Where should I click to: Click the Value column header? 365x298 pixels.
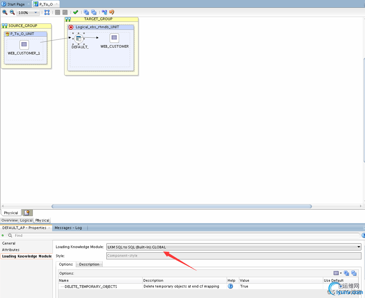click(281, 280)
